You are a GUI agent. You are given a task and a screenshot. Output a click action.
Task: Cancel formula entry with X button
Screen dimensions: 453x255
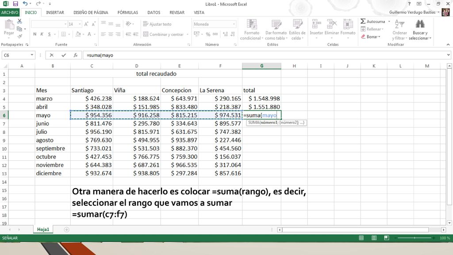(52, 55)
